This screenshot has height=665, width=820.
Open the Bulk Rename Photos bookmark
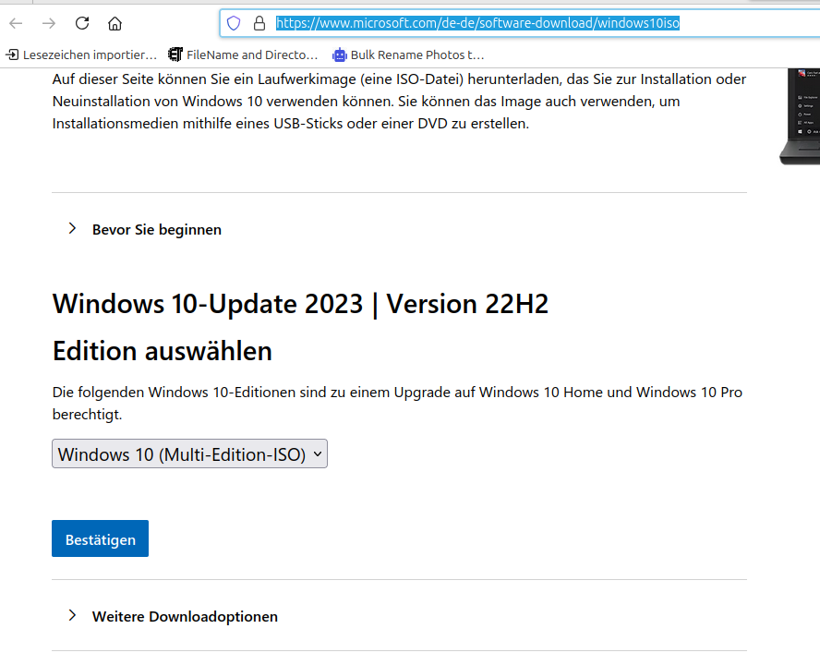pyautogui.click(x=408, y=54)
